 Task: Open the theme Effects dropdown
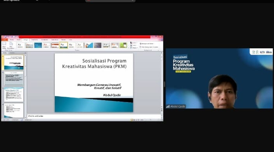pos(134,48)
